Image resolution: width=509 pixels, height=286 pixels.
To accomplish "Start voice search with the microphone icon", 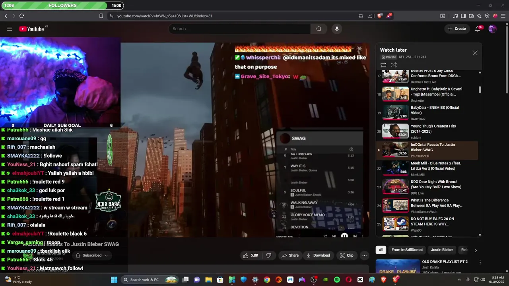I will click(337, 29).
